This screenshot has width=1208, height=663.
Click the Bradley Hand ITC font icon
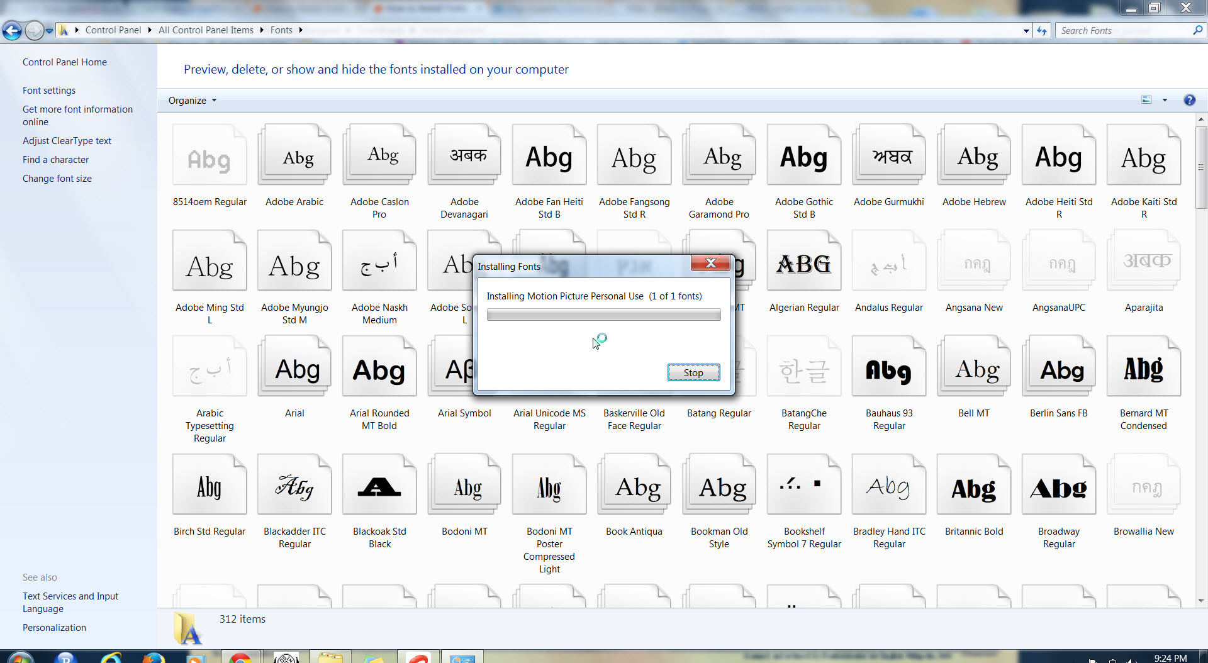888,487
